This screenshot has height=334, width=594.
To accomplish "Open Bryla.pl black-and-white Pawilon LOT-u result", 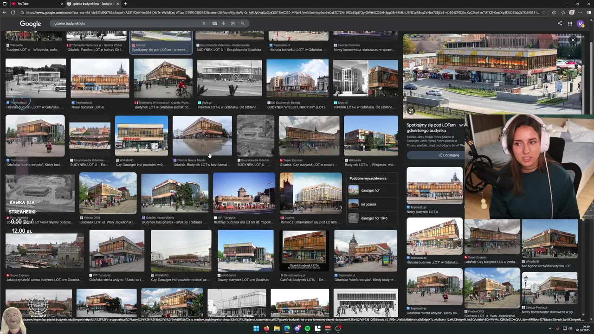I will 230,78.
